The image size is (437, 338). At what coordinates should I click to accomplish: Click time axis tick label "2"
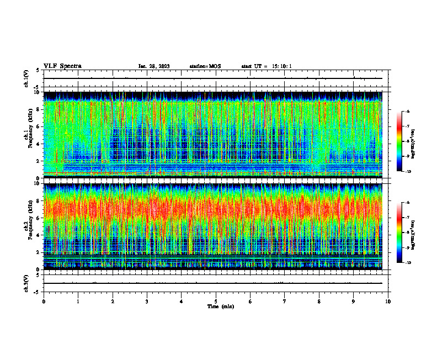[x=113, y=302]
